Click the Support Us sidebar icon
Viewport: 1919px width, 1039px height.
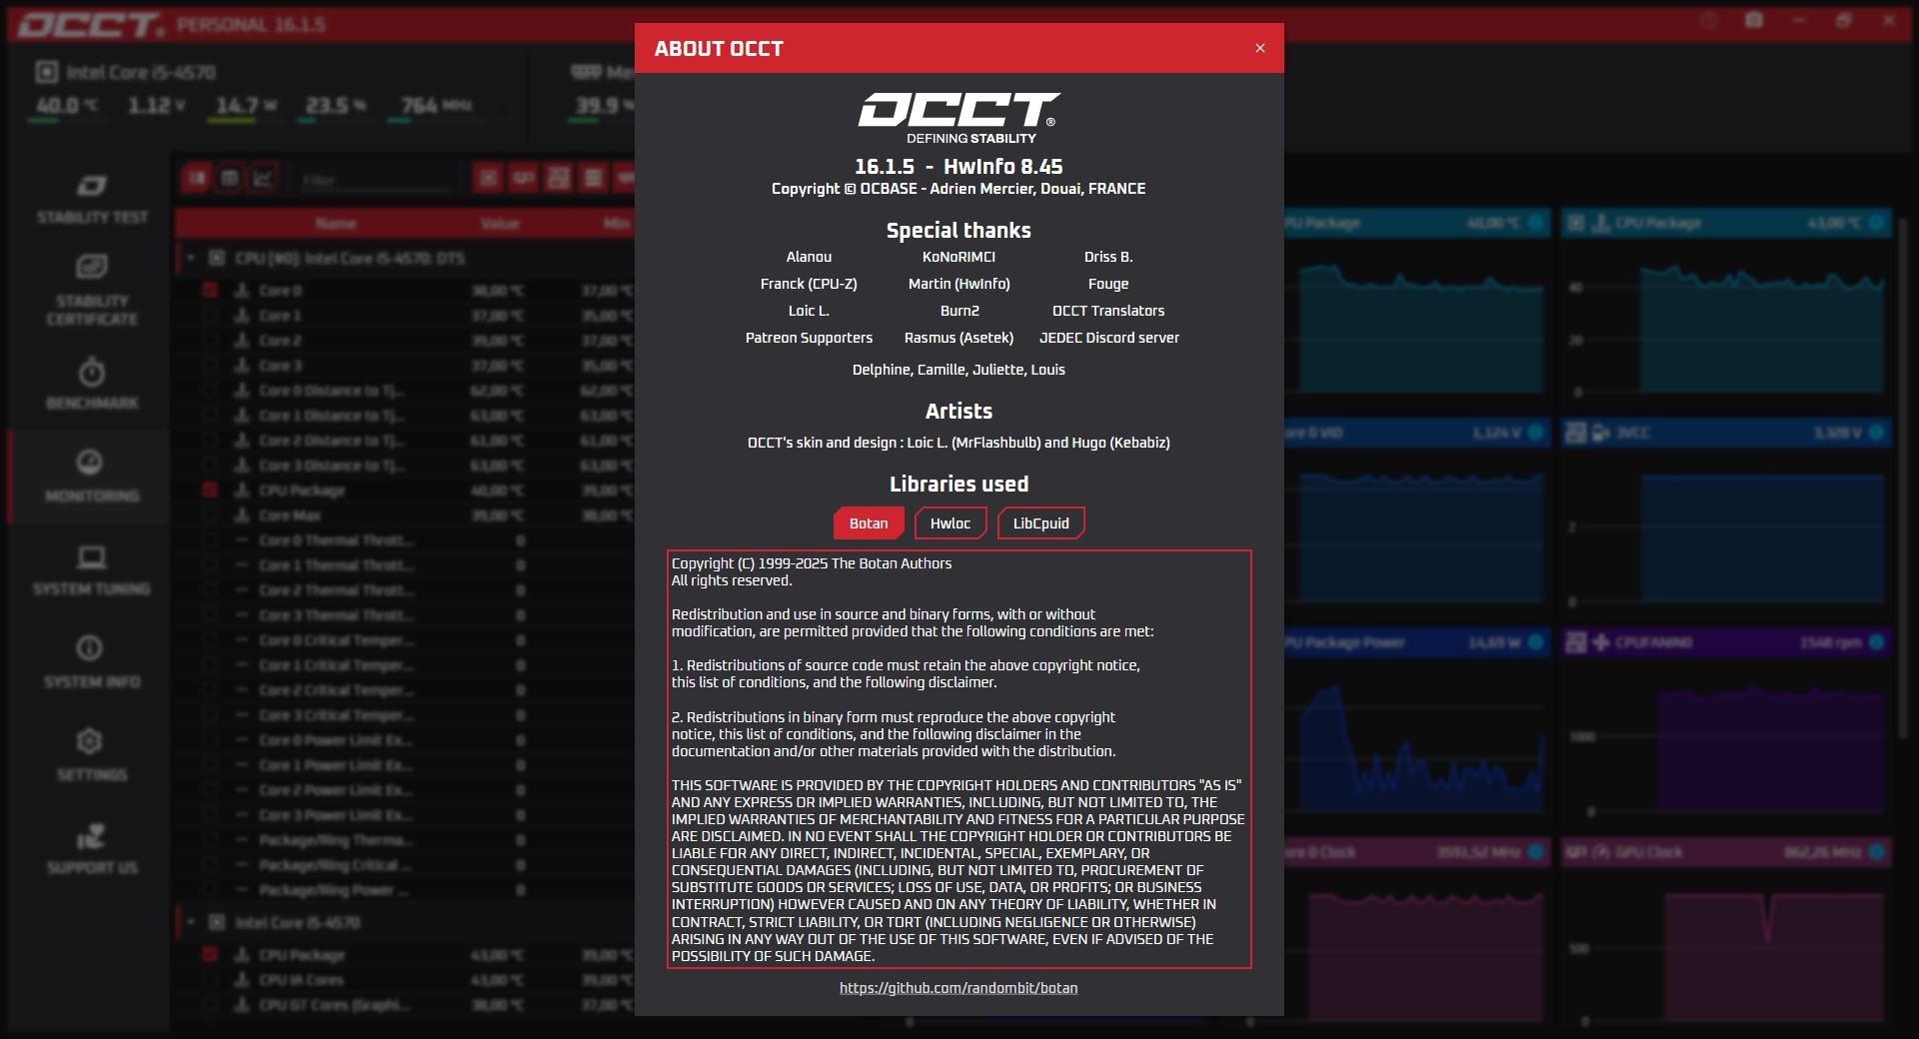click(91, 835)
